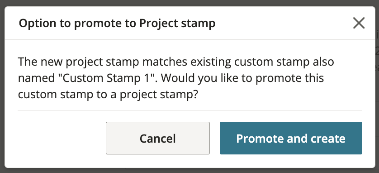Click the dialog title about Project stamp
This screenshot has width=379, height=173.
[x=117, y=24]
